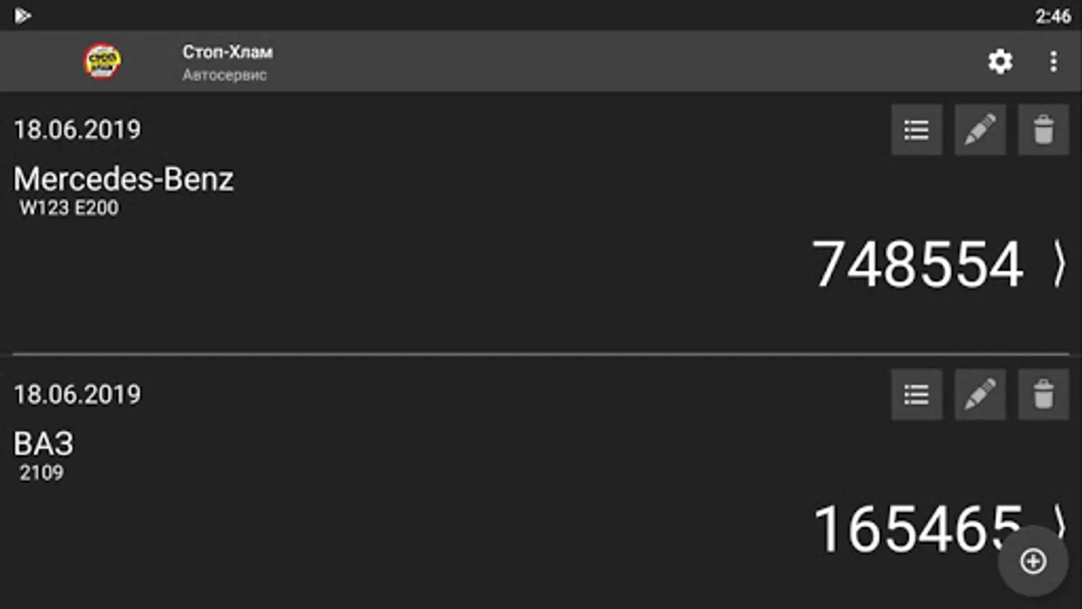1082x609 pixels.
Task: Tap the round add-new-car button
Action: coord(1033,561)
